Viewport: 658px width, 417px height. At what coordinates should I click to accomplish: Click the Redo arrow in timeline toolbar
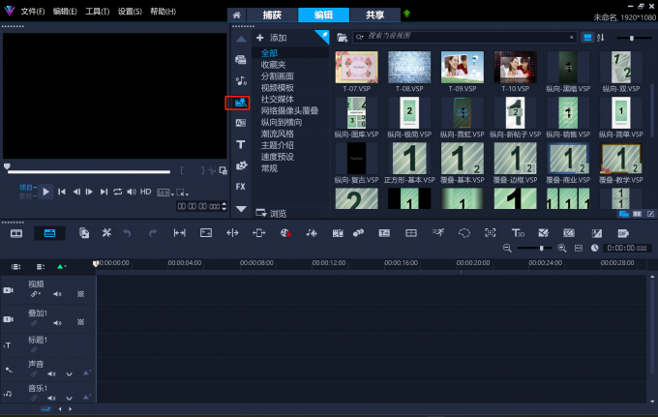pos(153,233)
